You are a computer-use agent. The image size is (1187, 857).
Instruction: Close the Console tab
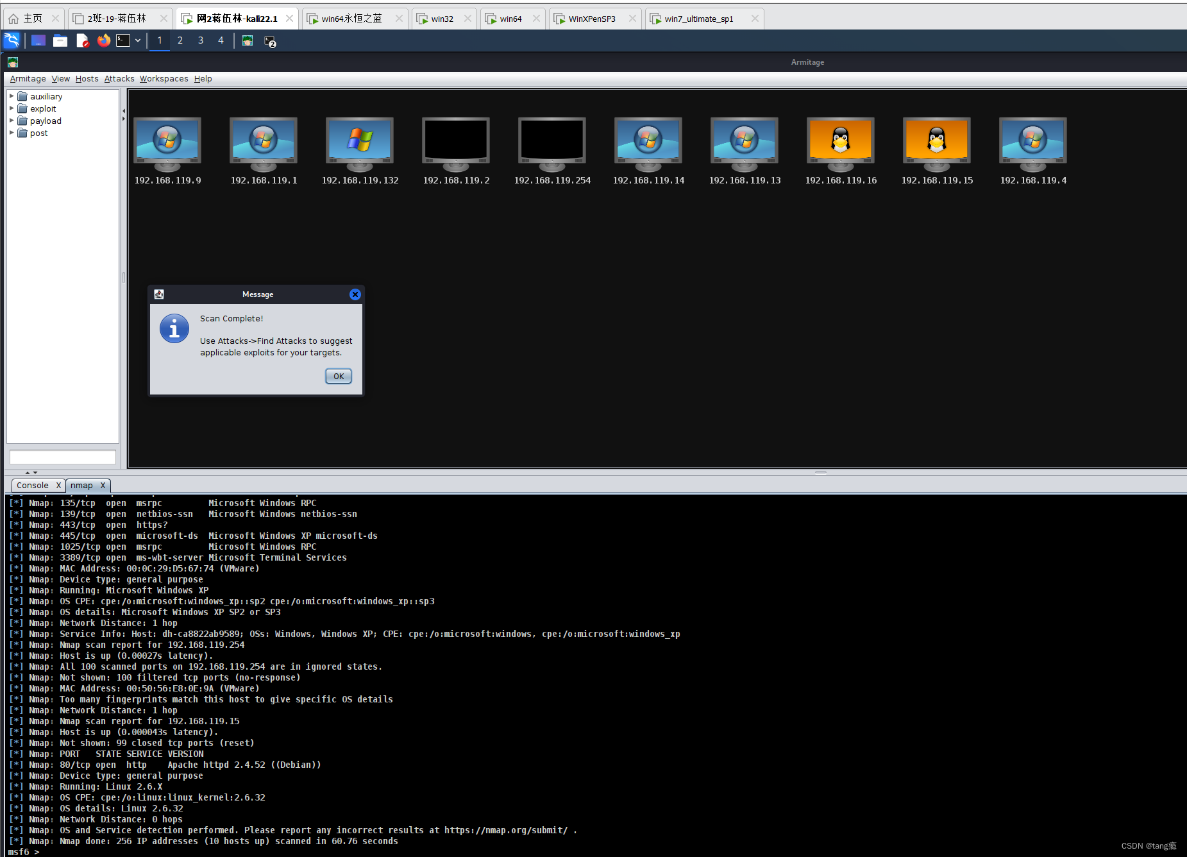coord(58,486)
